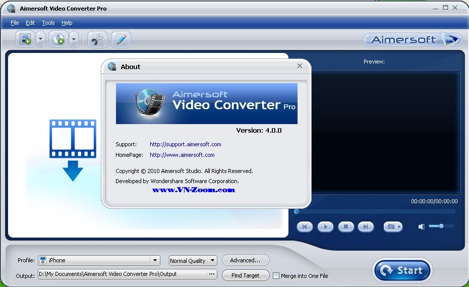Click the preview seek bar handle
The height and width of the screenshot is (287, 469).
pos(297,211)
